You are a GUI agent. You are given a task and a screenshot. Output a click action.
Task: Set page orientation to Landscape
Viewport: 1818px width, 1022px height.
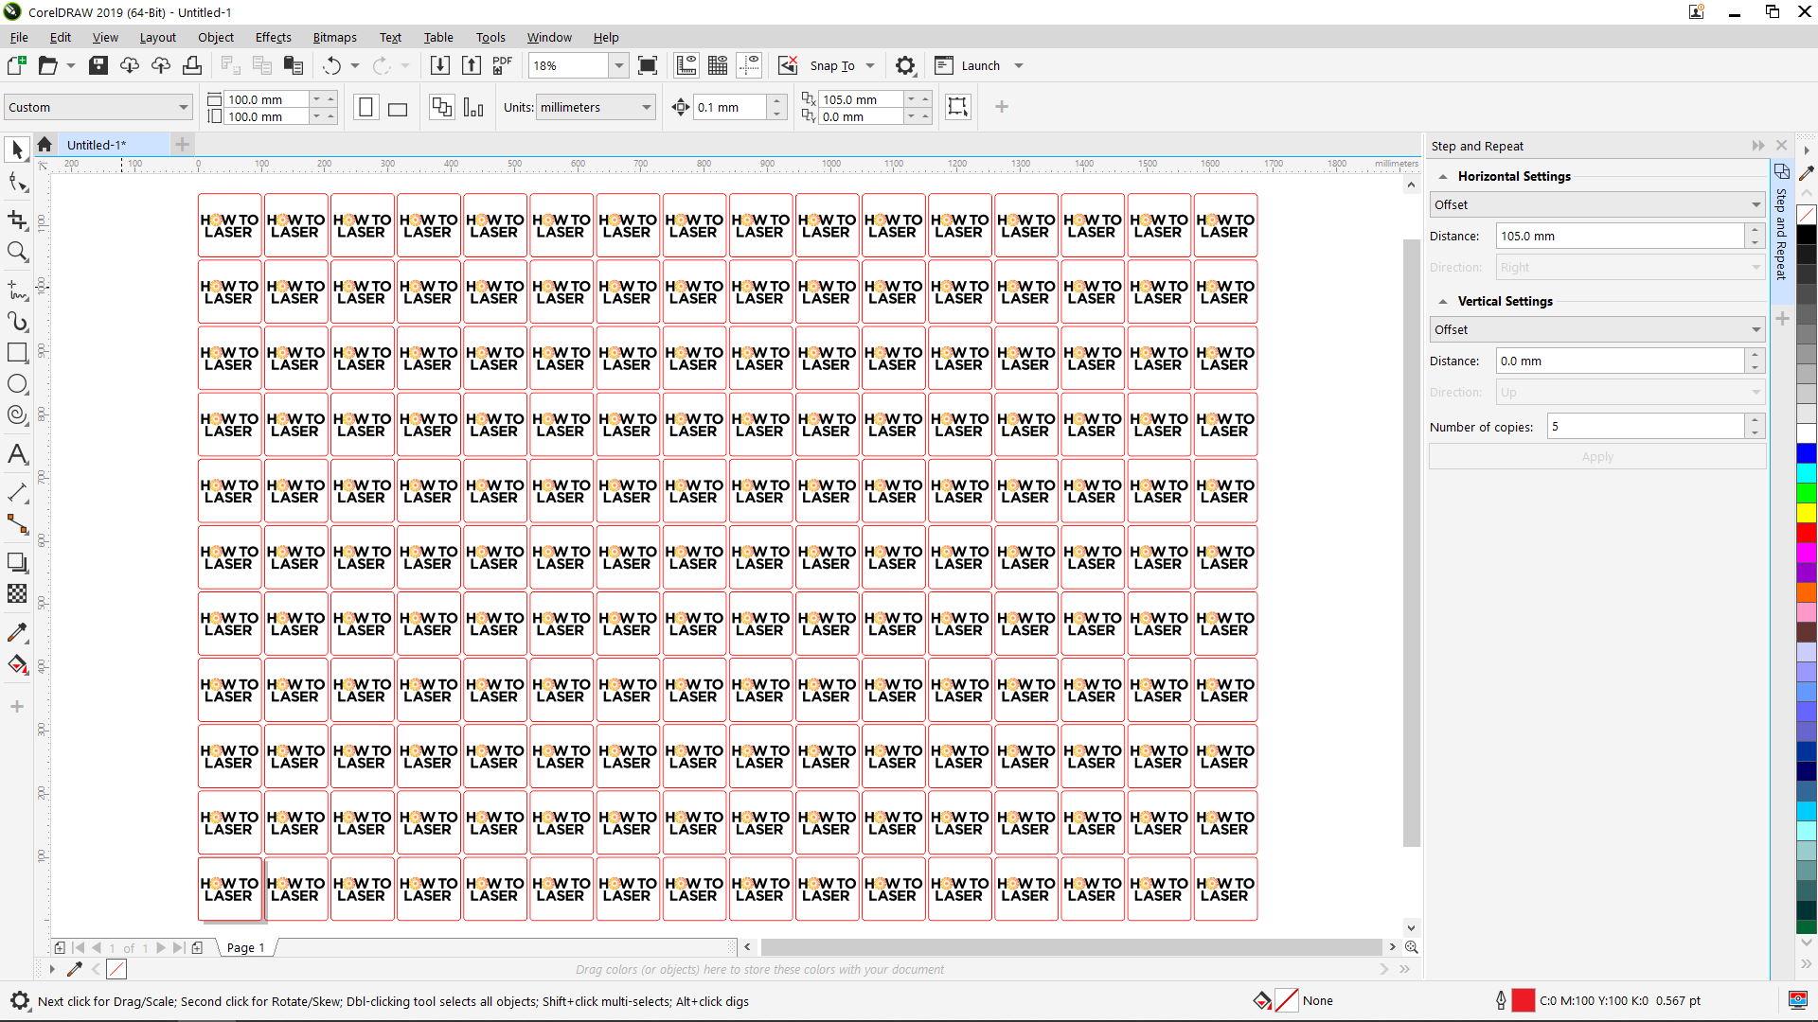[398, 107]
